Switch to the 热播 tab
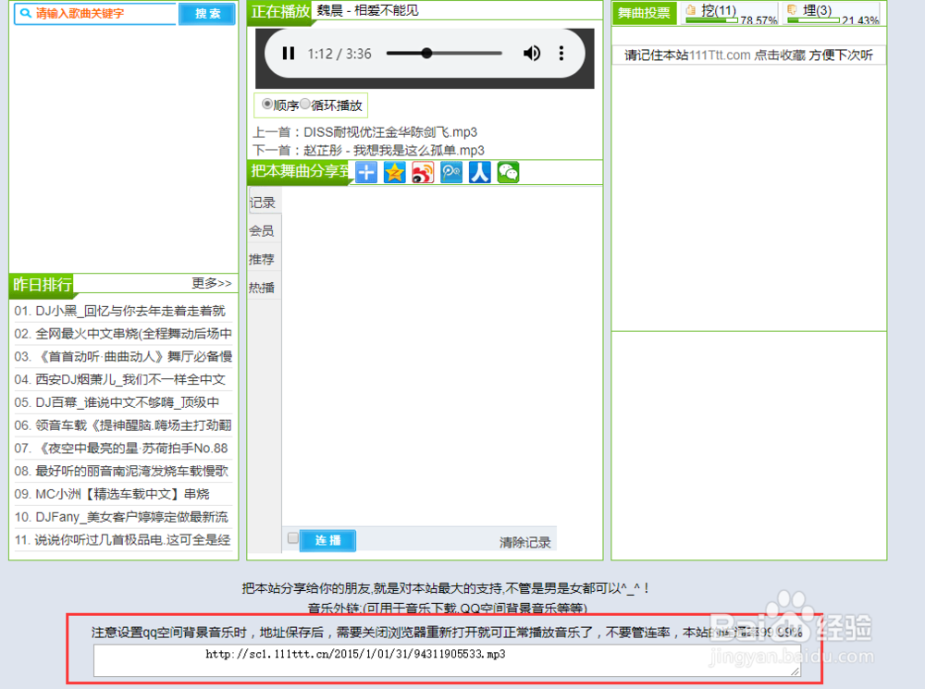Screen dimensions: 925x689 [x=262, y=287]
